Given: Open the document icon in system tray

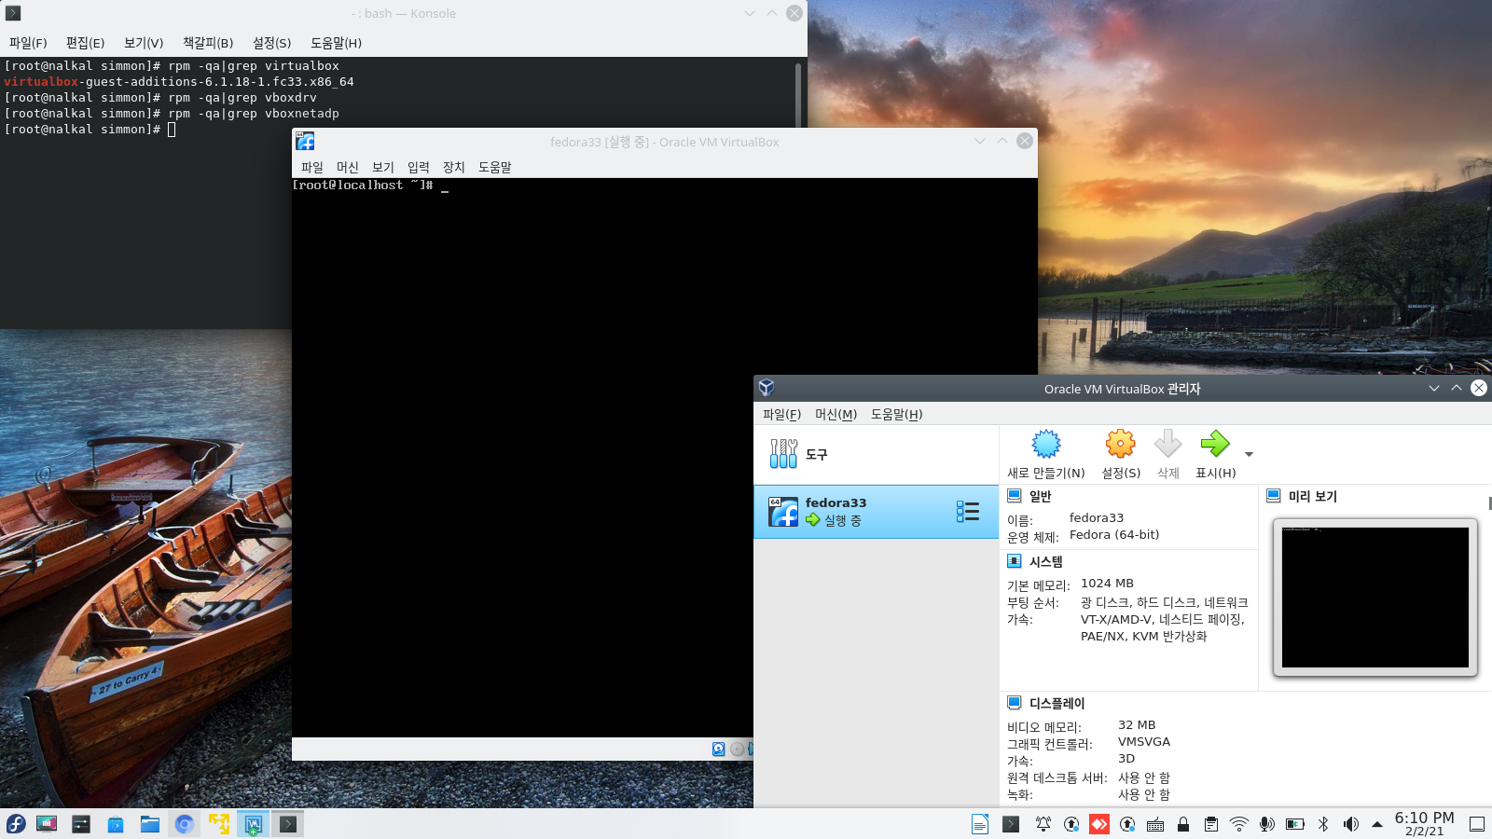Looking at the screenshot, I should pos(980,824).
